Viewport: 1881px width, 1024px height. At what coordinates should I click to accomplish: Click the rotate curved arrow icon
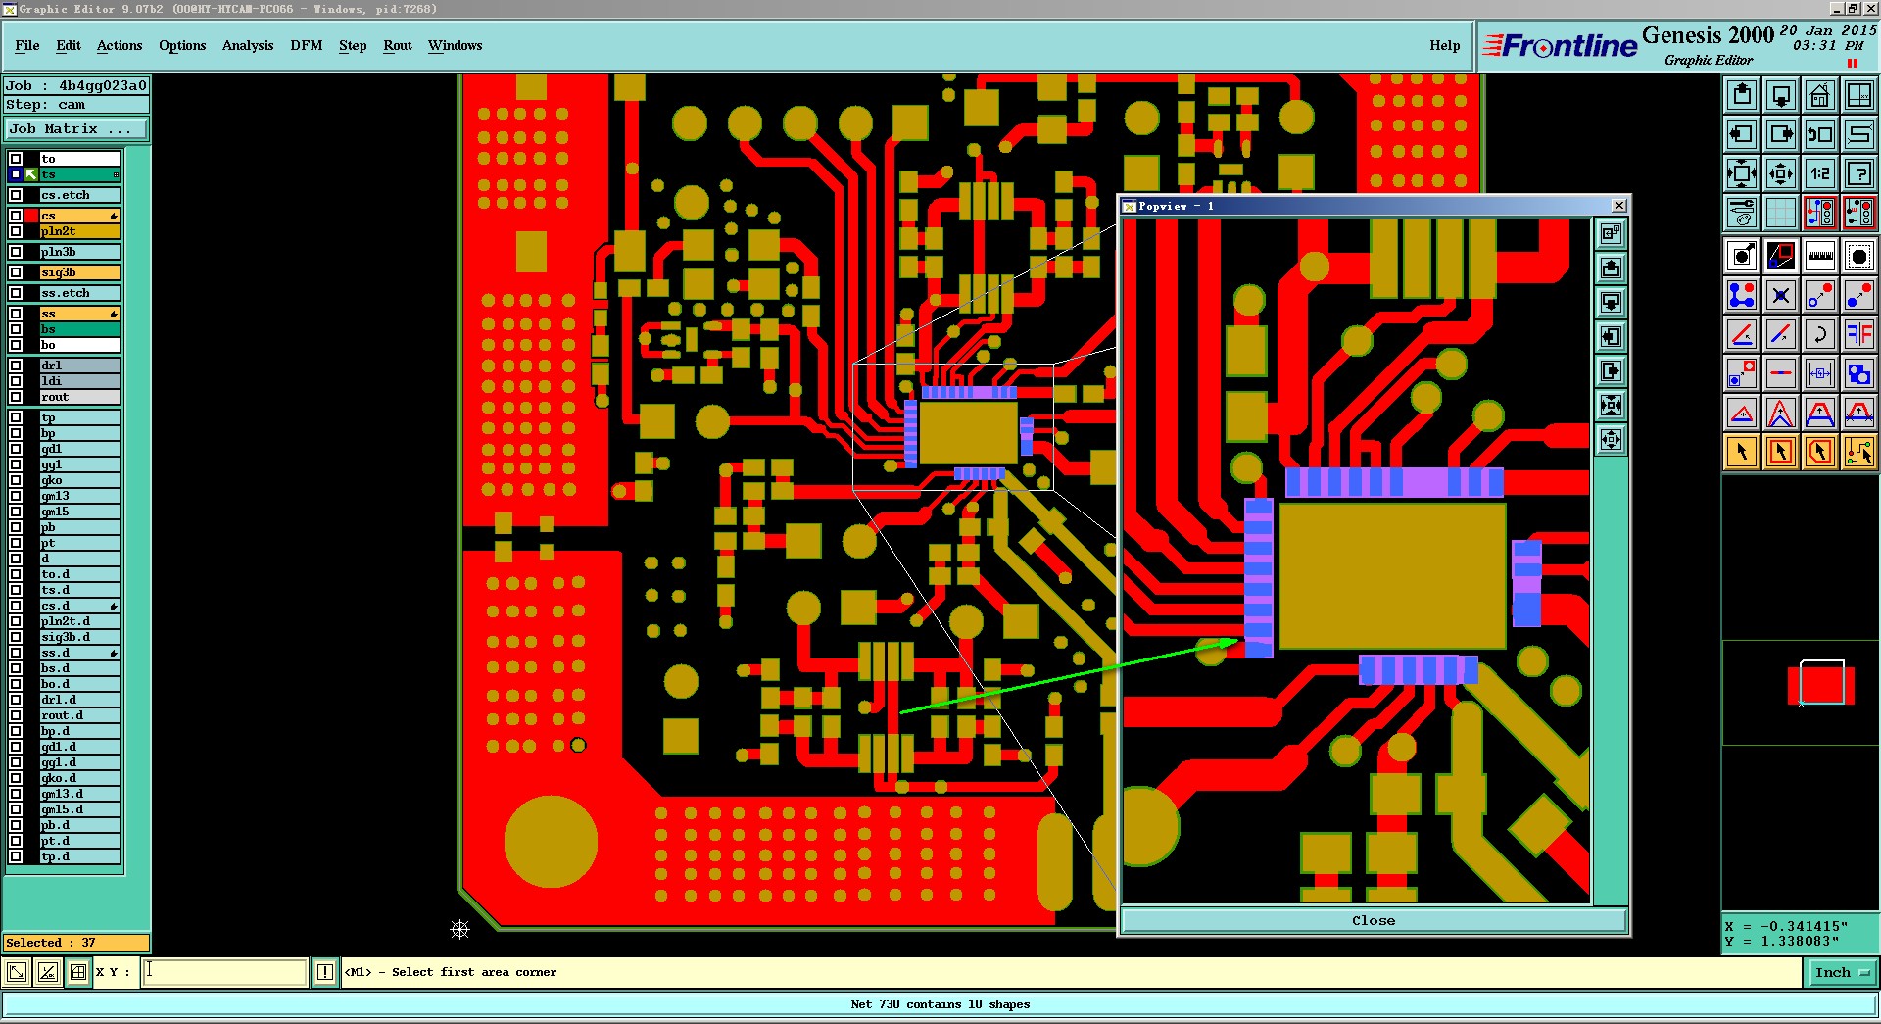pyautogui.click(x=1820, y=334)
